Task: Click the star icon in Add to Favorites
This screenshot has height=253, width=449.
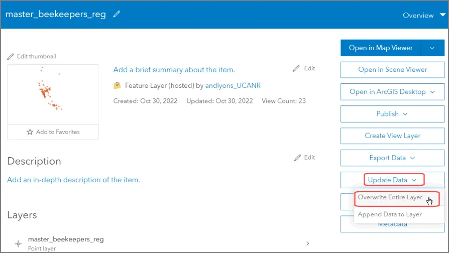Action: [30, 132]
